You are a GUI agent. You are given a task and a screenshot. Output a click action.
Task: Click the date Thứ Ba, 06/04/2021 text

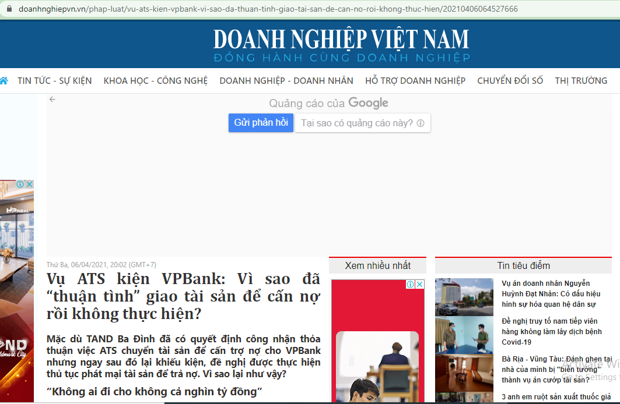101,265
